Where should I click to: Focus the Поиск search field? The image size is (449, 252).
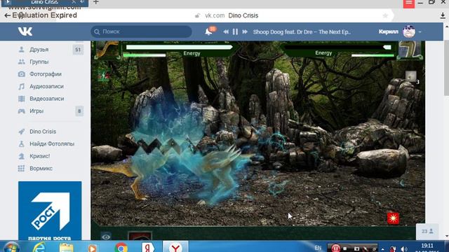click(142, 31)
